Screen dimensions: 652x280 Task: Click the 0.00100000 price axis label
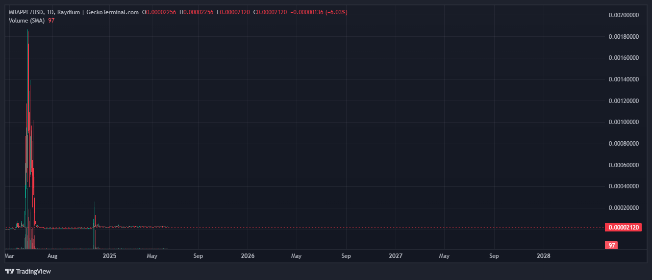(624, 122)
